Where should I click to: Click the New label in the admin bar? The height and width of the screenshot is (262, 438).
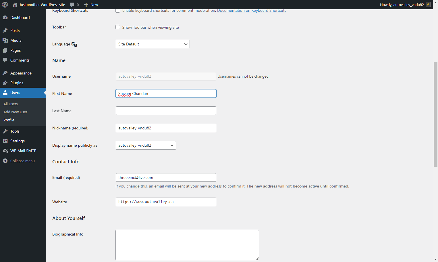94,5
